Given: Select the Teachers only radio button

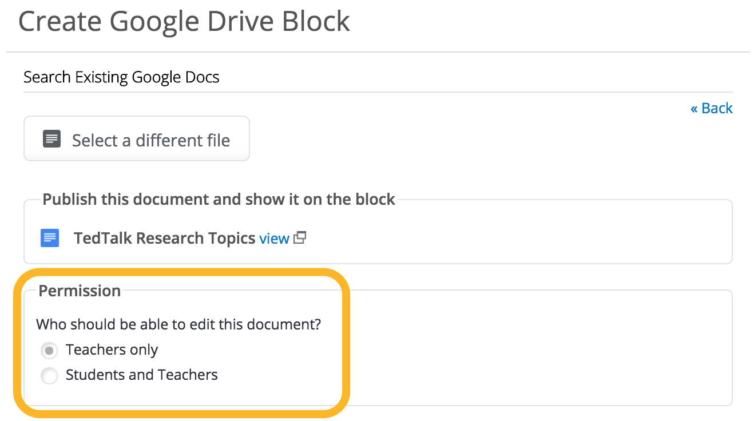Looking at the screenshot, I should [50, 350].
